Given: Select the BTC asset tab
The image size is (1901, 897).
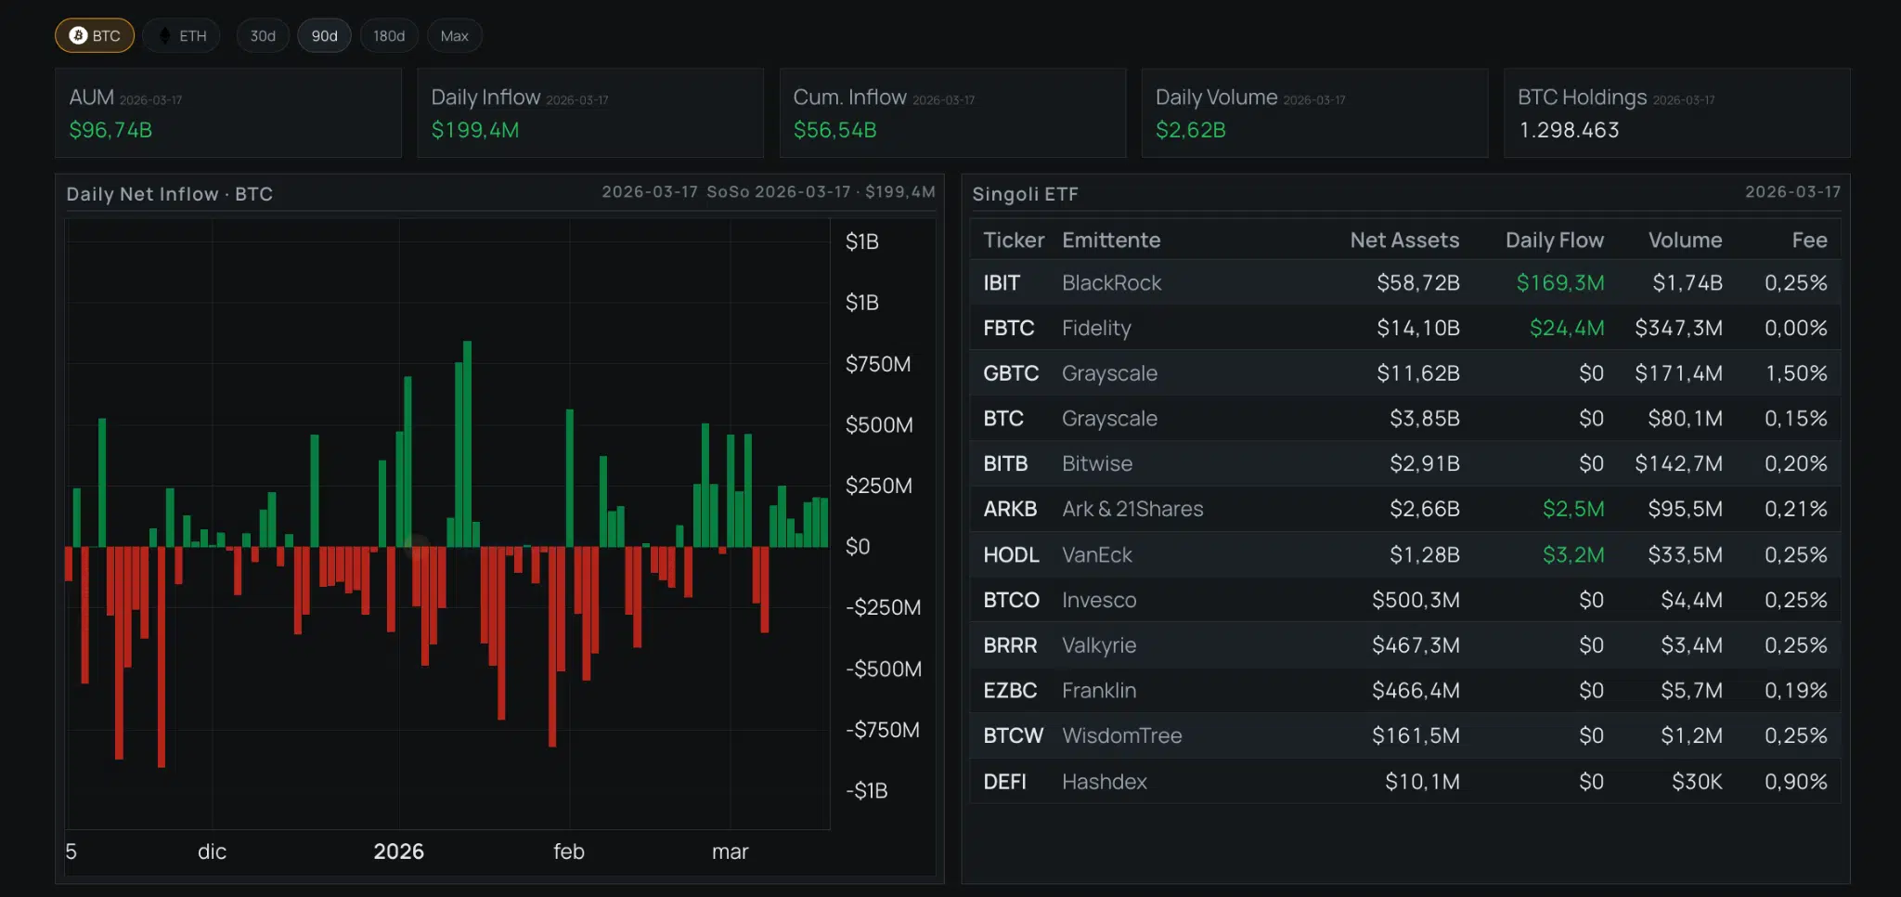Looking at the screenshot, I should pos(94,35).
